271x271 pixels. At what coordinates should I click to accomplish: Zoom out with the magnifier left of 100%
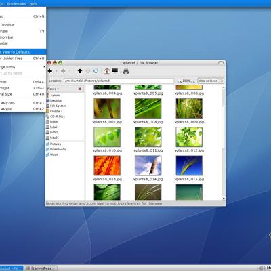[x=180, y=81]
